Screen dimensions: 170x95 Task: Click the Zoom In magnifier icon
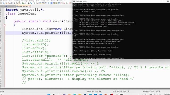click(x=35, y=3)
